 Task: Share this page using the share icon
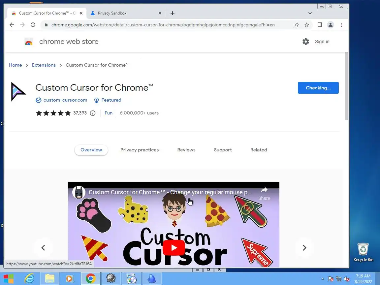(x=296, y=25)
